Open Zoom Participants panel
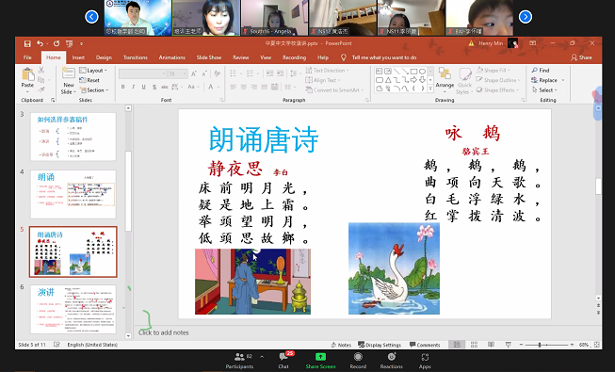This screenshot has height=372, width=615. 239,360
